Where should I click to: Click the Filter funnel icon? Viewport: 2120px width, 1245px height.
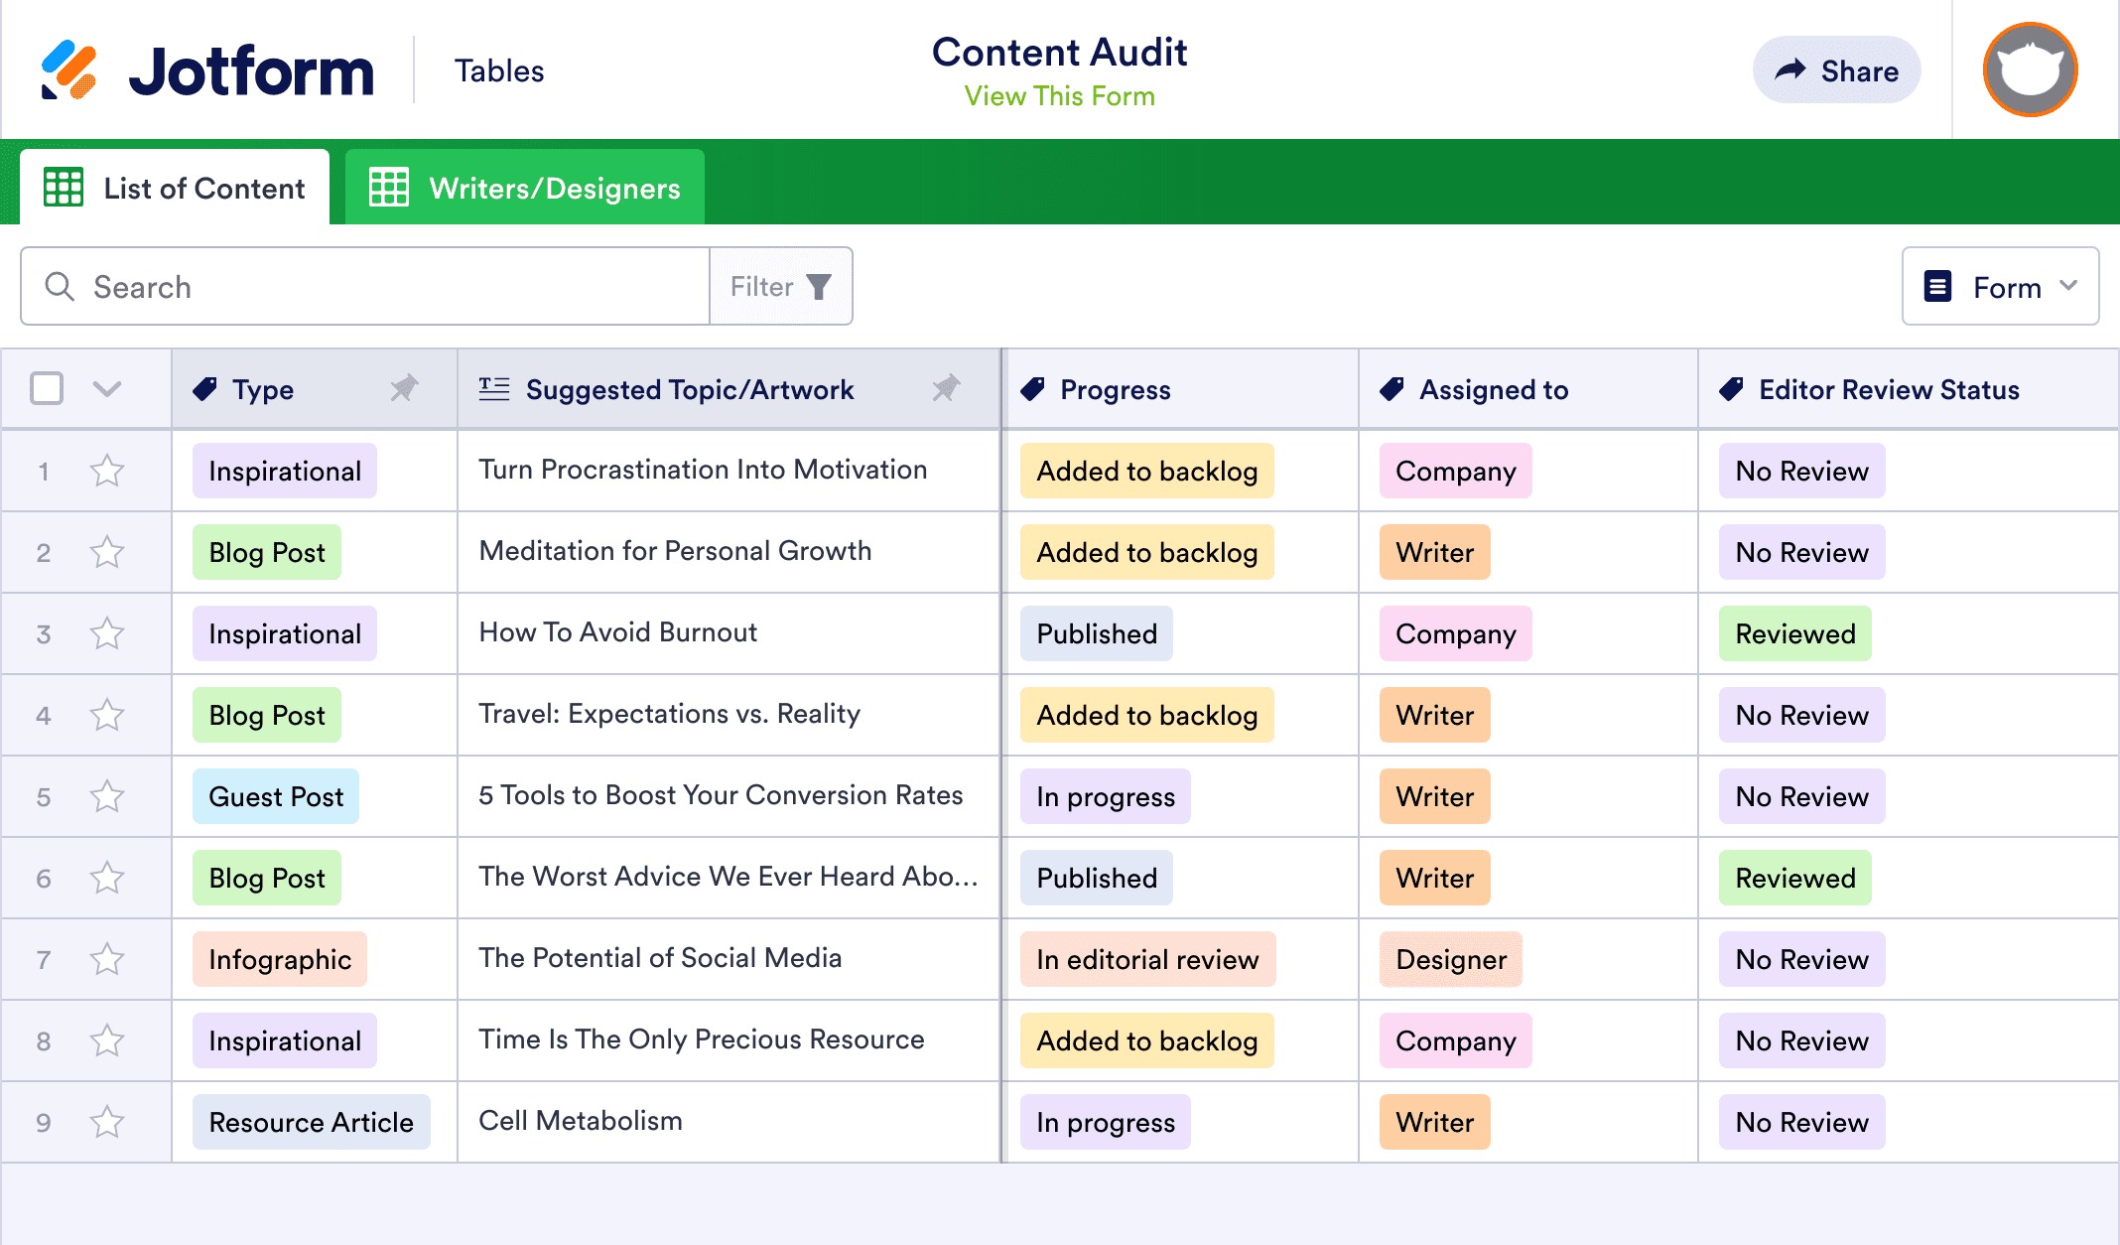coord(819,287)
